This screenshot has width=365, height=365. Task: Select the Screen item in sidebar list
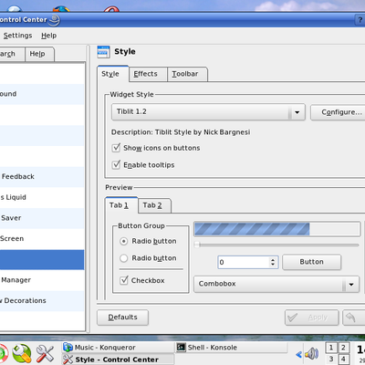tap(42, 239)
